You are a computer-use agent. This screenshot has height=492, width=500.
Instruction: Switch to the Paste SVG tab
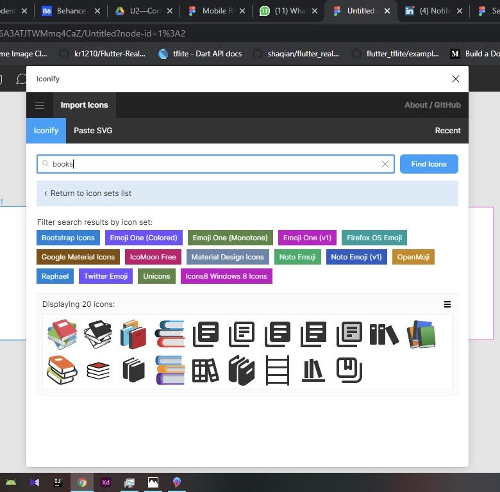click(x=93, y=131)
